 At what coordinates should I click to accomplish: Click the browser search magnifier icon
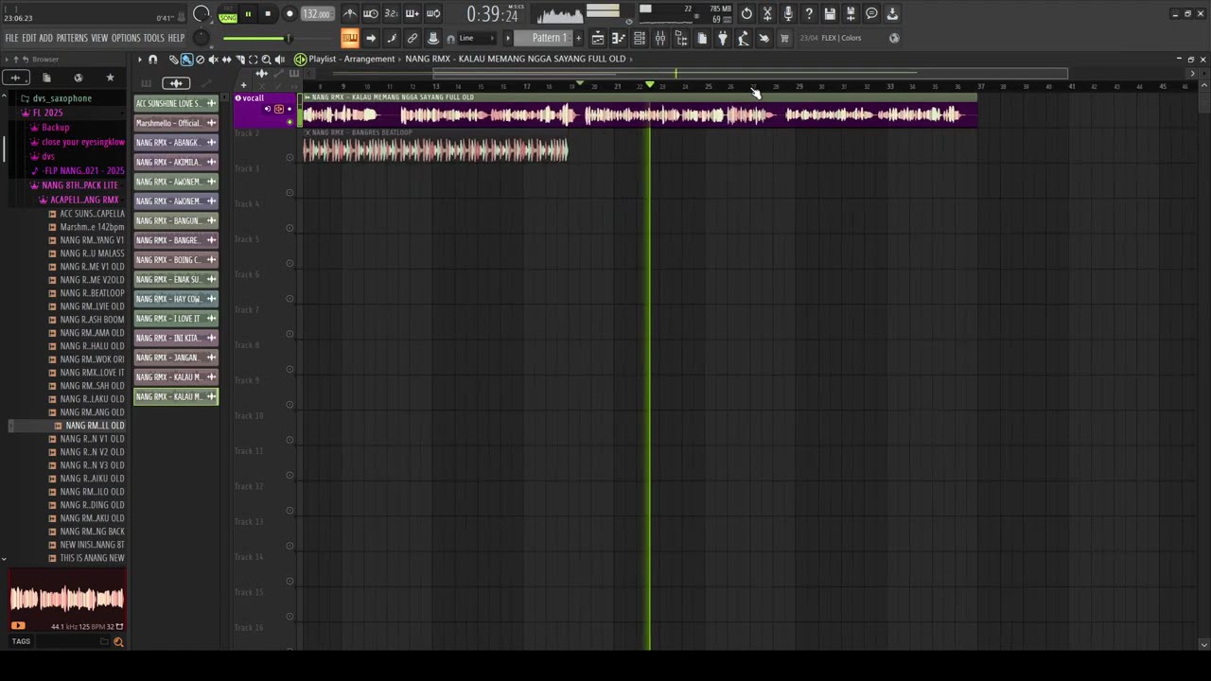[x=118, y=642]
